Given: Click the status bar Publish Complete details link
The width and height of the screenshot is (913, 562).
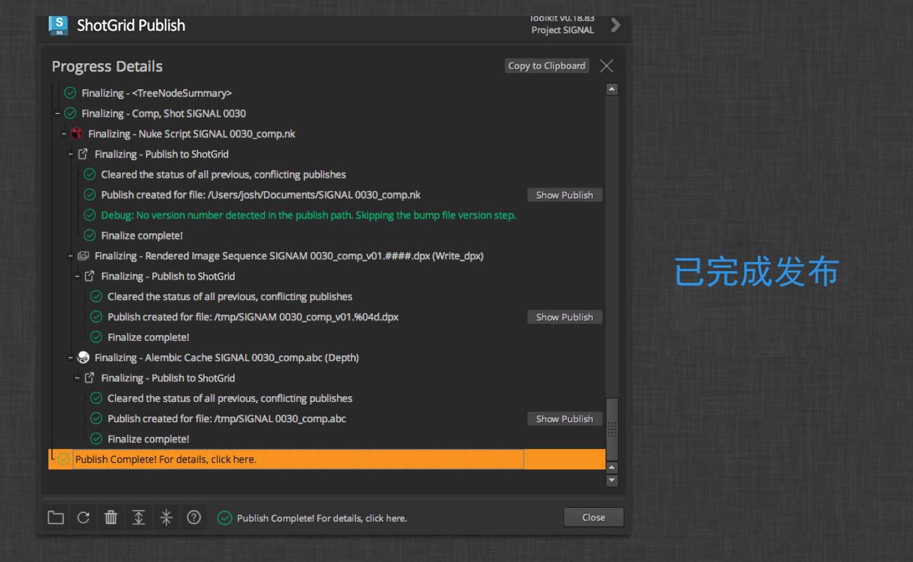Looking at the screenshot, I should pos(322,518).
